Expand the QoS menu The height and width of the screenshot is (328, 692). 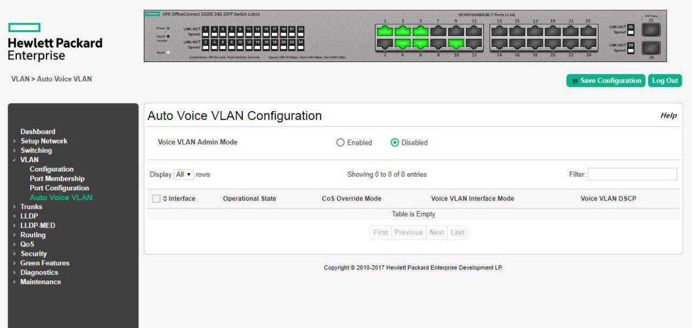tap(27, 244)
